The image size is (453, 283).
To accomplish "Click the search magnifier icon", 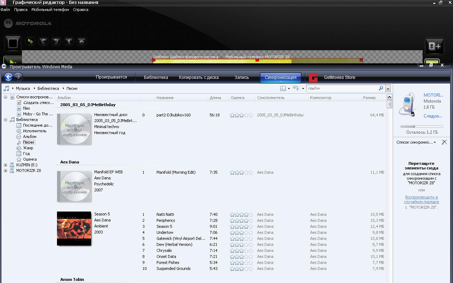I will (x=381, y=88).
